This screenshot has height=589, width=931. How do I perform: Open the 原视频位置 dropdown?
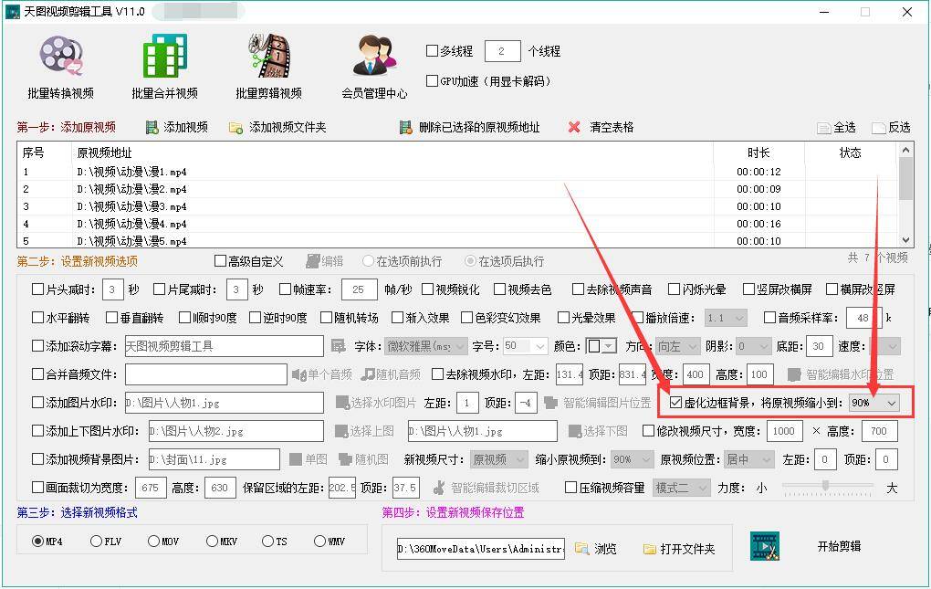pyautogui.click(x=749, y=459)
